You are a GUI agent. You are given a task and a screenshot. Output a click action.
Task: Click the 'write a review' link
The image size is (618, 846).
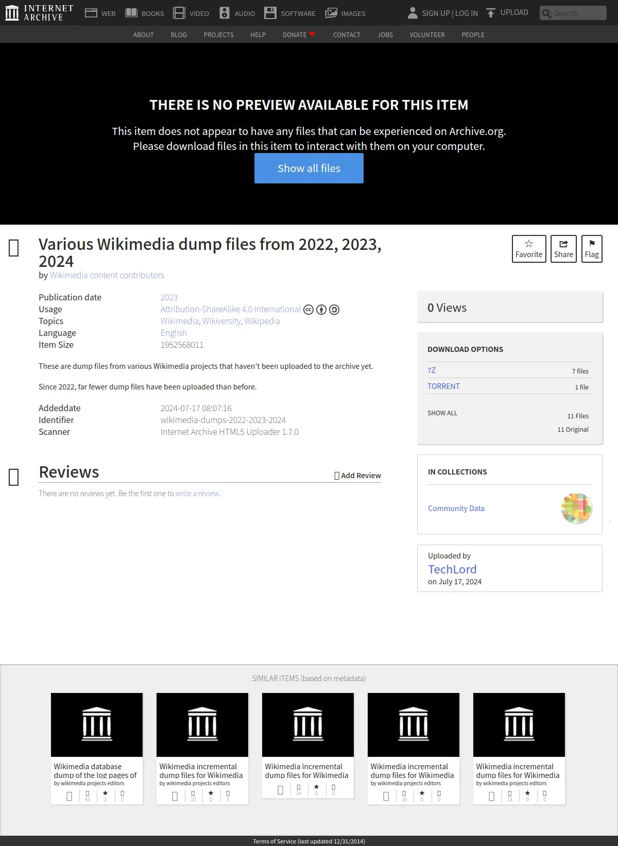tap(197, 494)
